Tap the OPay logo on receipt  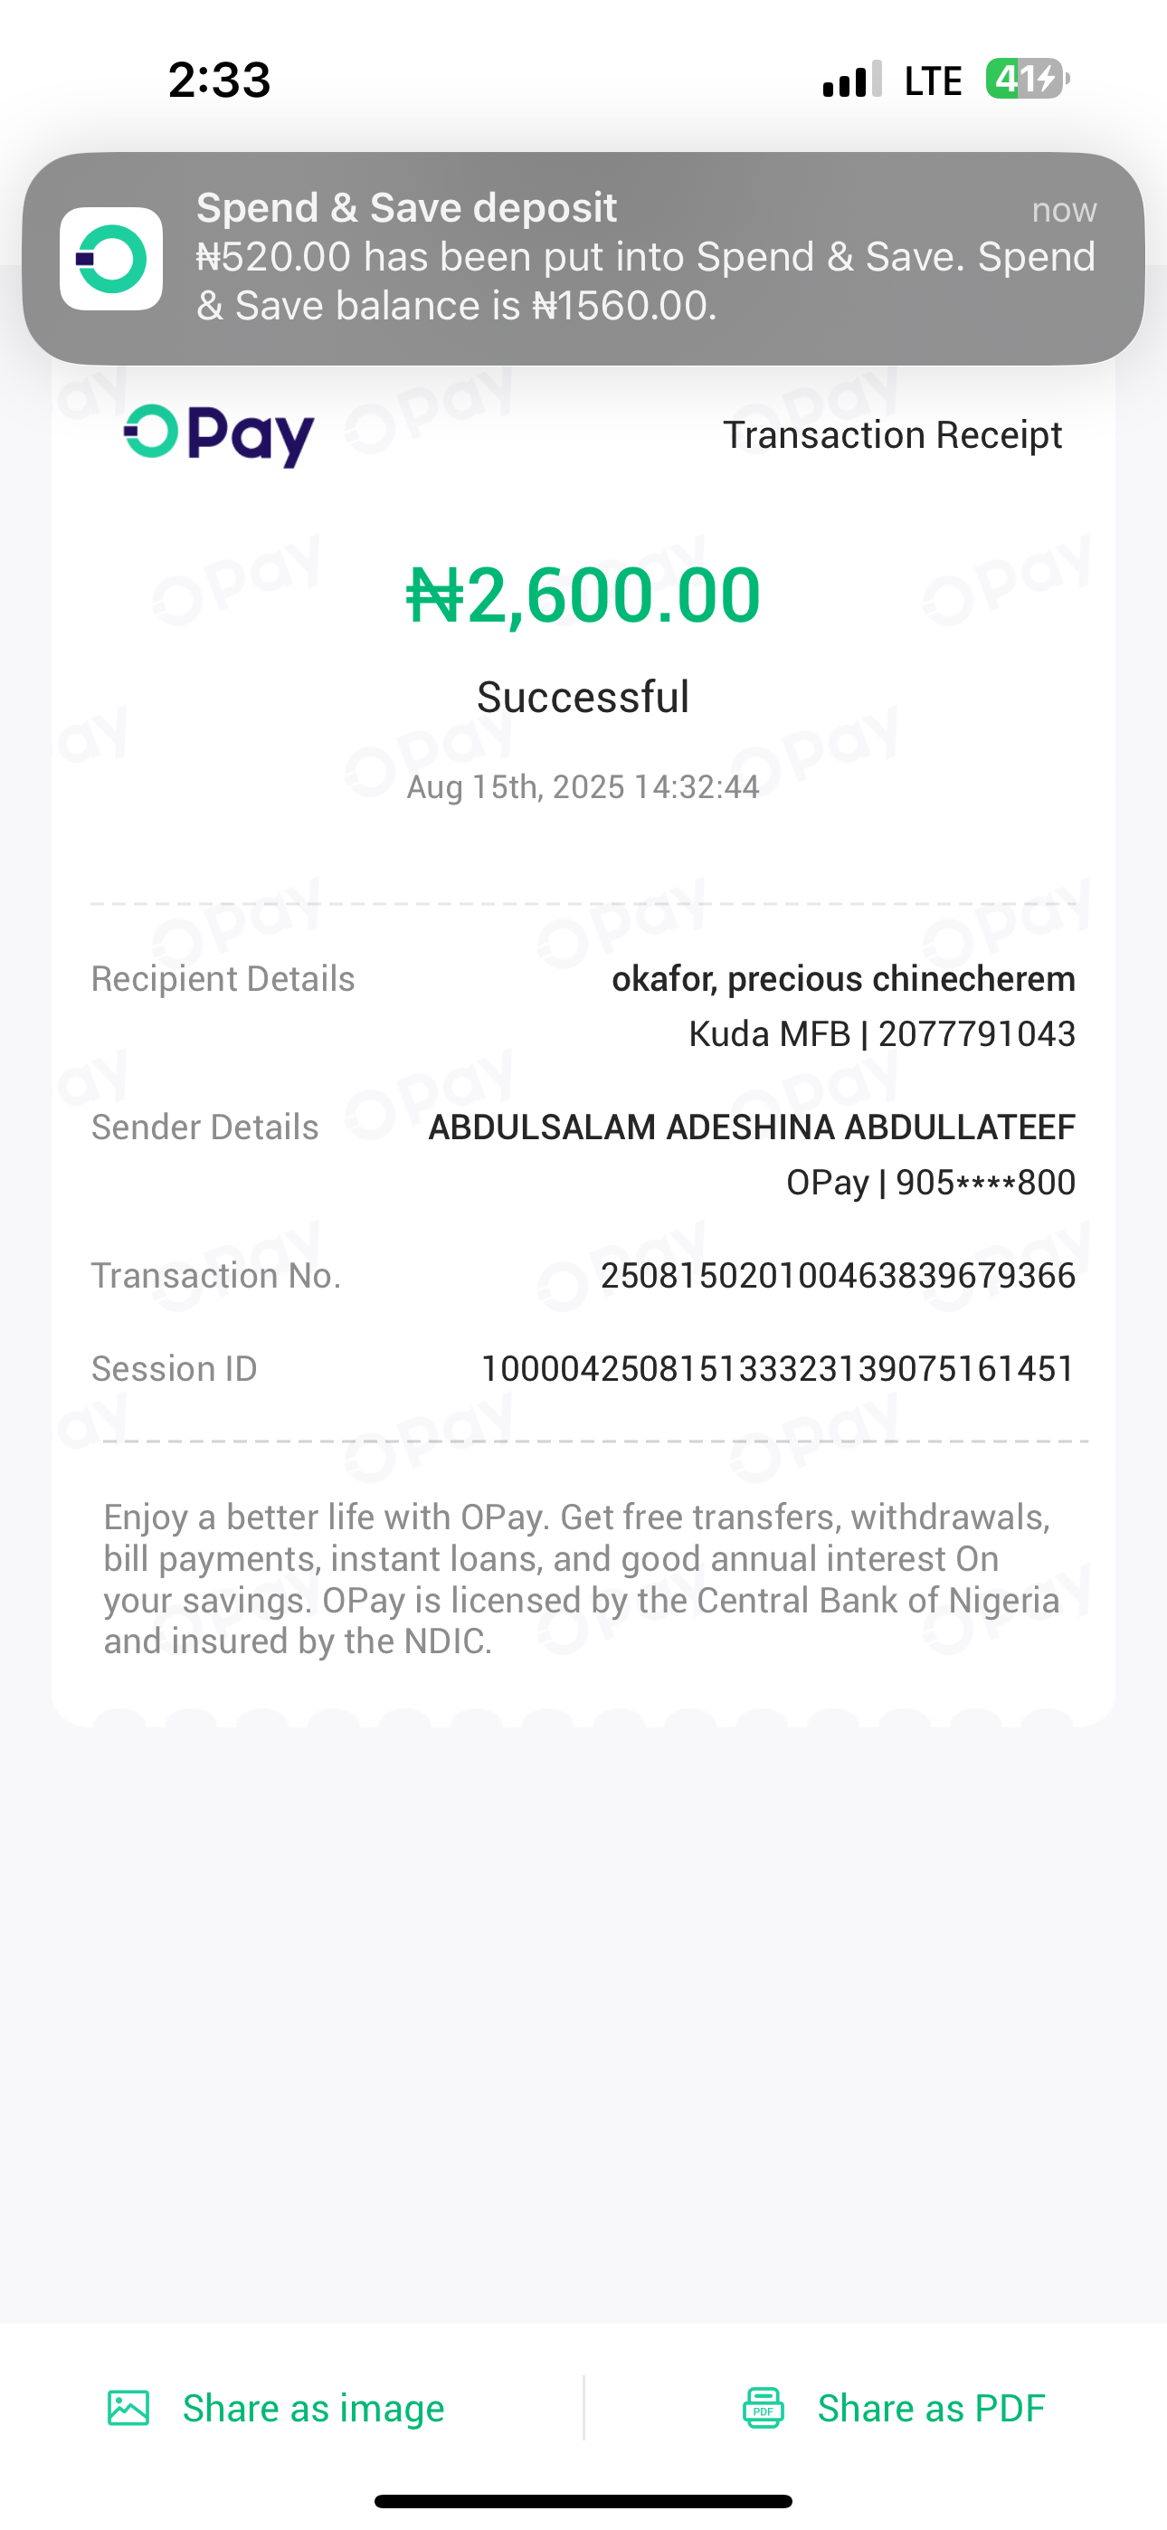coord(219,435)
